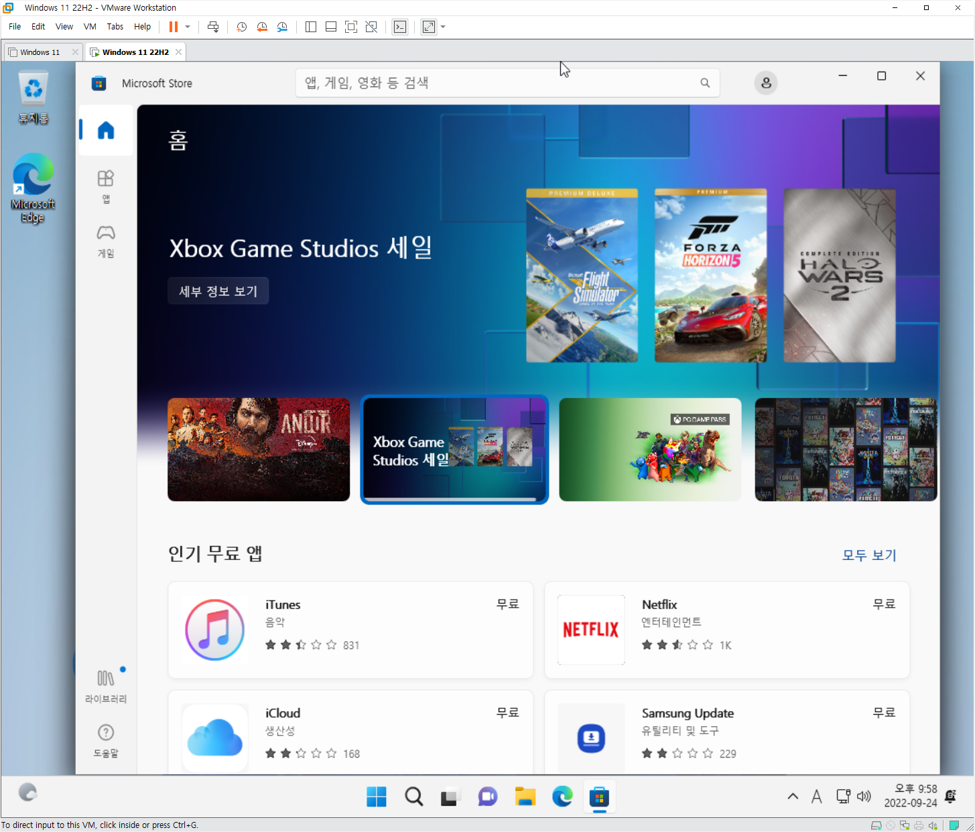Open the Samsung Update app card
The width and height of the screenshot is (975, 832).
pos(727,732)
